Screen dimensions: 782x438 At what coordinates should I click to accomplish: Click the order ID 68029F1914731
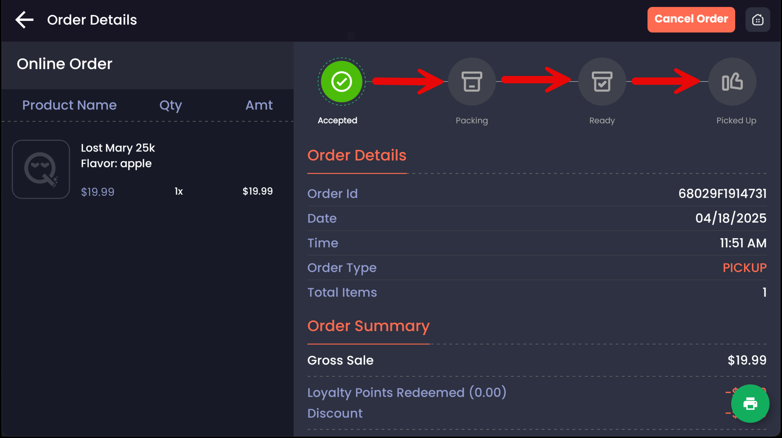click(x=722, y=194)
